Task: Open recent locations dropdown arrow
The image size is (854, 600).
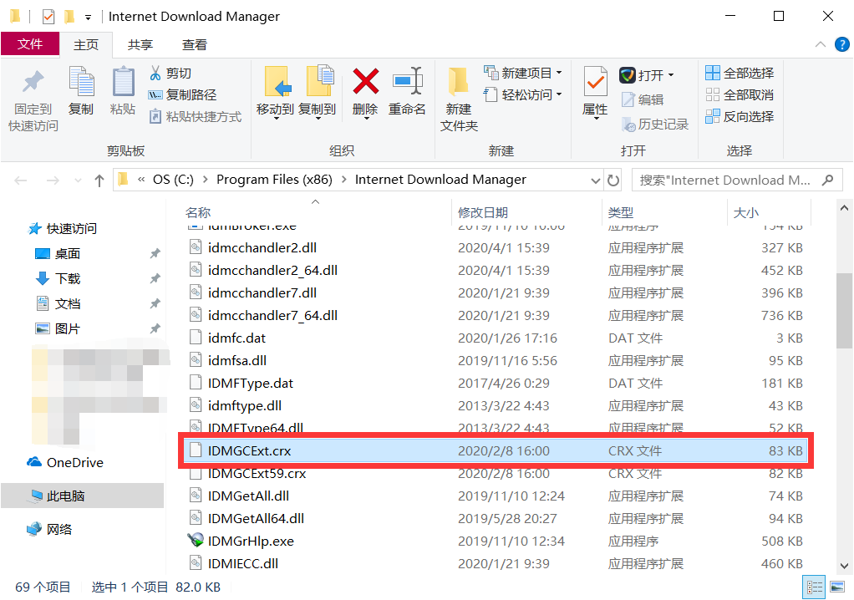Action: coord(78,181)
